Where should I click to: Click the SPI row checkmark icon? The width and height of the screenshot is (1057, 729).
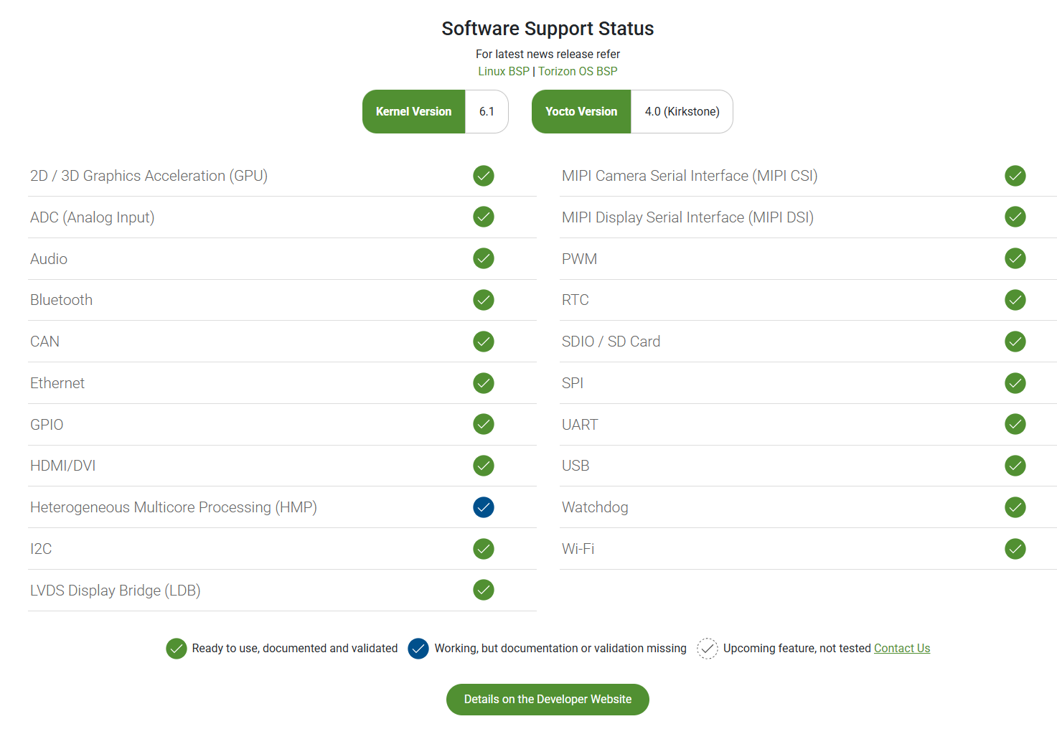(1015, 383)
